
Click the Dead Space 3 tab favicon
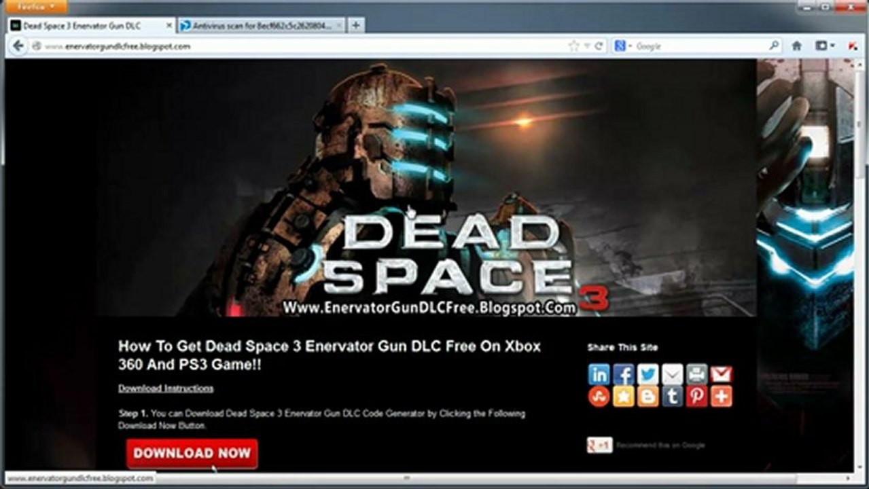pos(16,26)
